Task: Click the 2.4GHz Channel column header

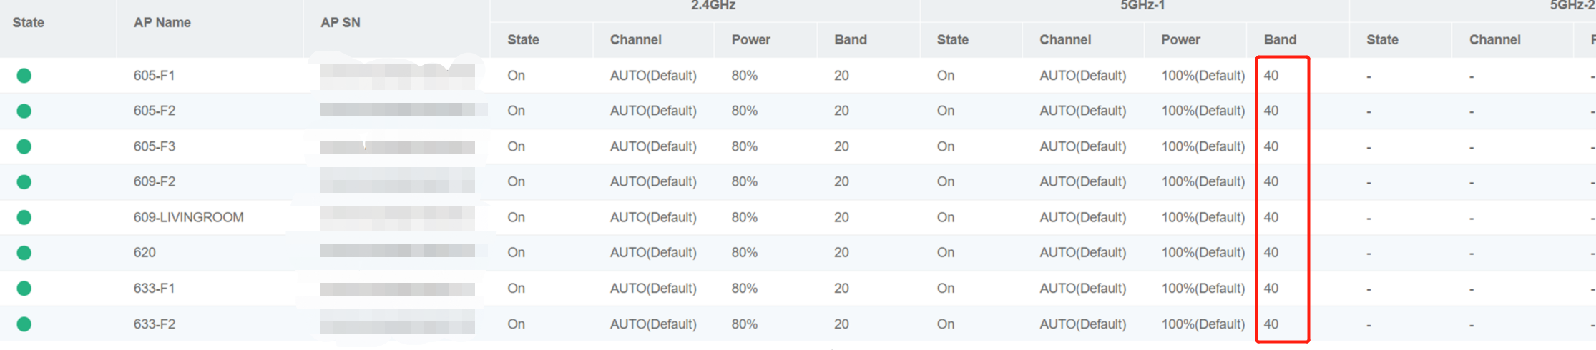Action: pos(635,40)
